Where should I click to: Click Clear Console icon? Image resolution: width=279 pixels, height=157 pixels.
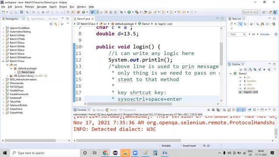coord(225,110)
